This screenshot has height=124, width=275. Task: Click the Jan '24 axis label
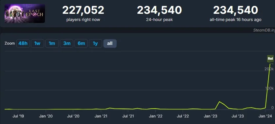(x=265, y=116)
